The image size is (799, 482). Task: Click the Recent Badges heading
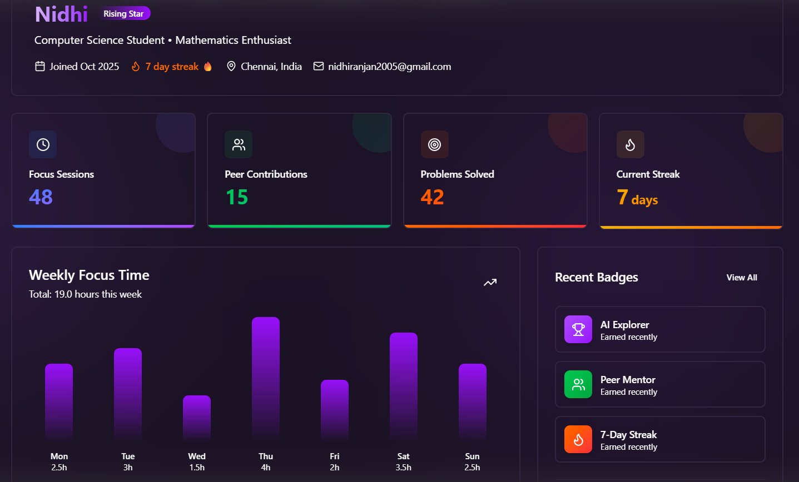[597, 277]
